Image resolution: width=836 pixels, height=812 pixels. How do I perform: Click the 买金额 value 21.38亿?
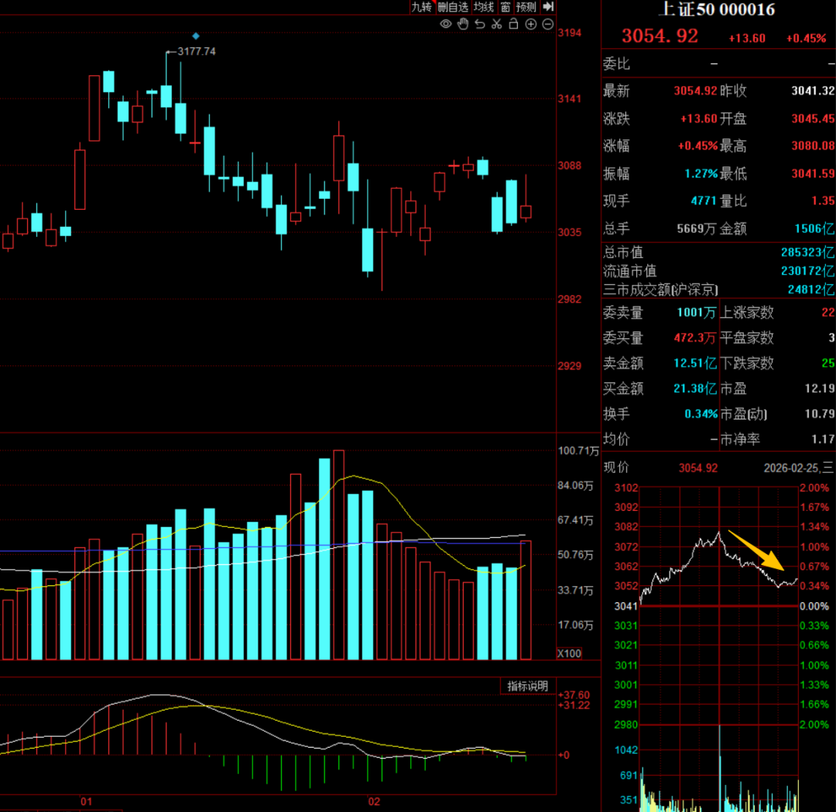[694, 388]
